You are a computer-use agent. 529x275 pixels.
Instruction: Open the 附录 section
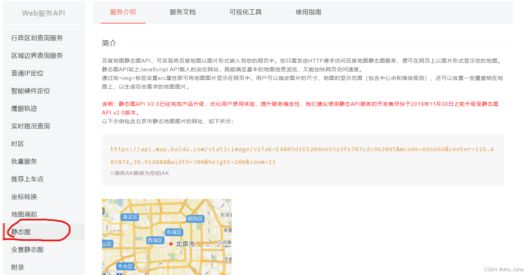click(x=18, y=267)
